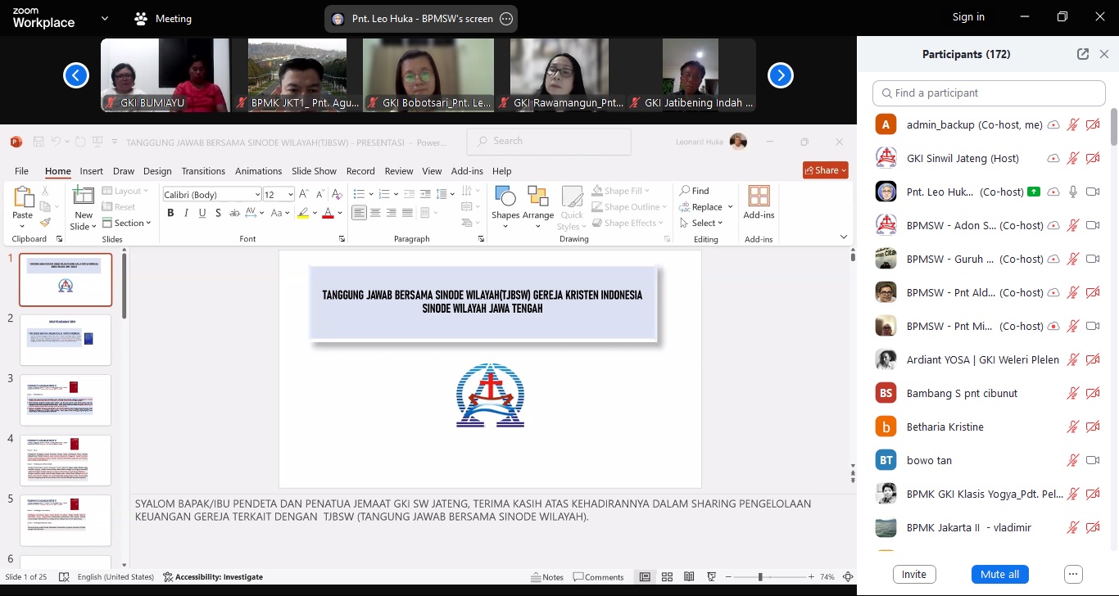
Task: Pop out the Participants panel
Action: coord(1083,54)
